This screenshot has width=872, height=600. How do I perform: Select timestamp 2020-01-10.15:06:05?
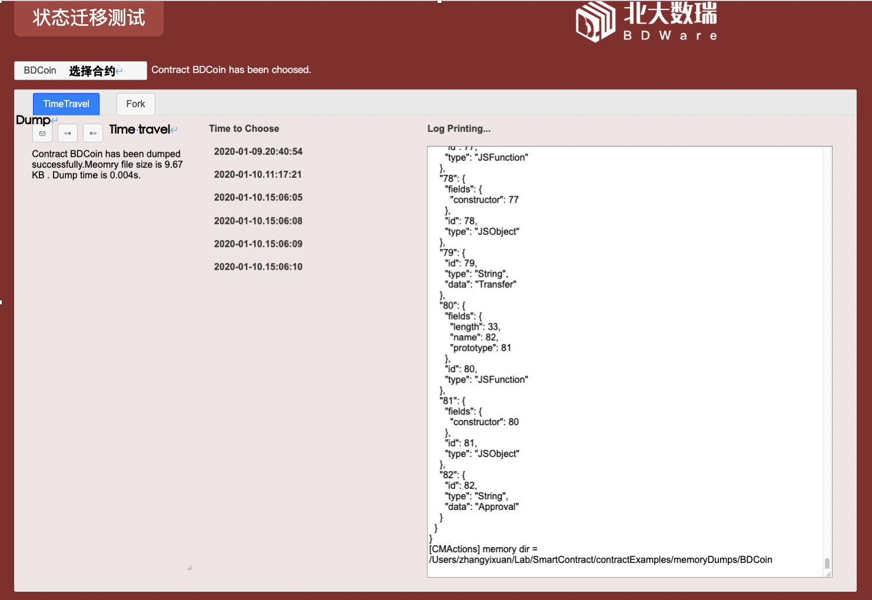(x=258, y=198)
